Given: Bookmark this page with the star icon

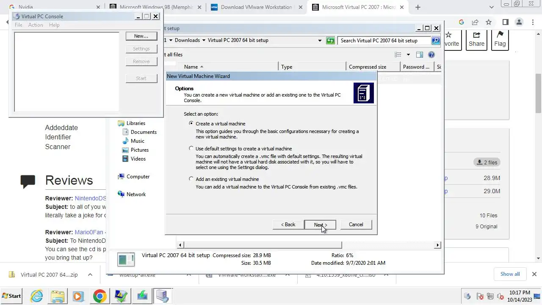Looking at the screenshot, I should [x=489, y=22].
